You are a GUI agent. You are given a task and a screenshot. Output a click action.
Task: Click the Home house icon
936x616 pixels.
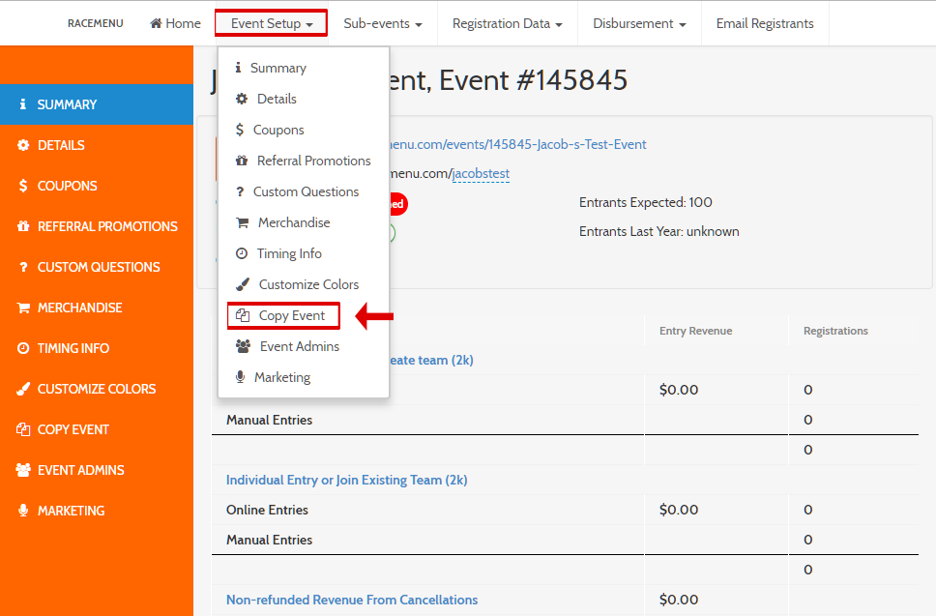156,23
